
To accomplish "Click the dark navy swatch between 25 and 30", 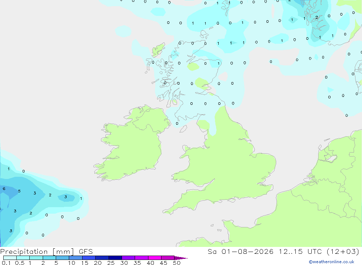I will coord(115,258).
